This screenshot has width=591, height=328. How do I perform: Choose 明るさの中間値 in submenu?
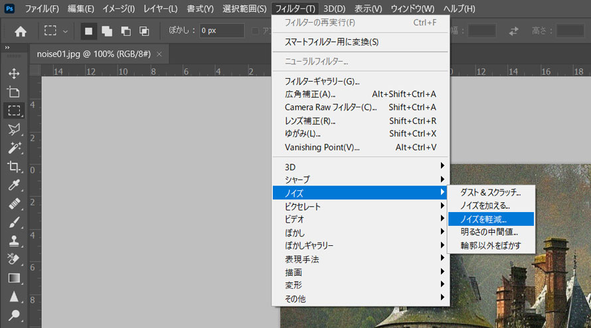491,232
